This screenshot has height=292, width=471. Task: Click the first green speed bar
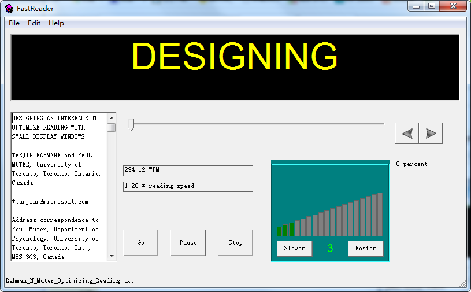tap(280, 231)
